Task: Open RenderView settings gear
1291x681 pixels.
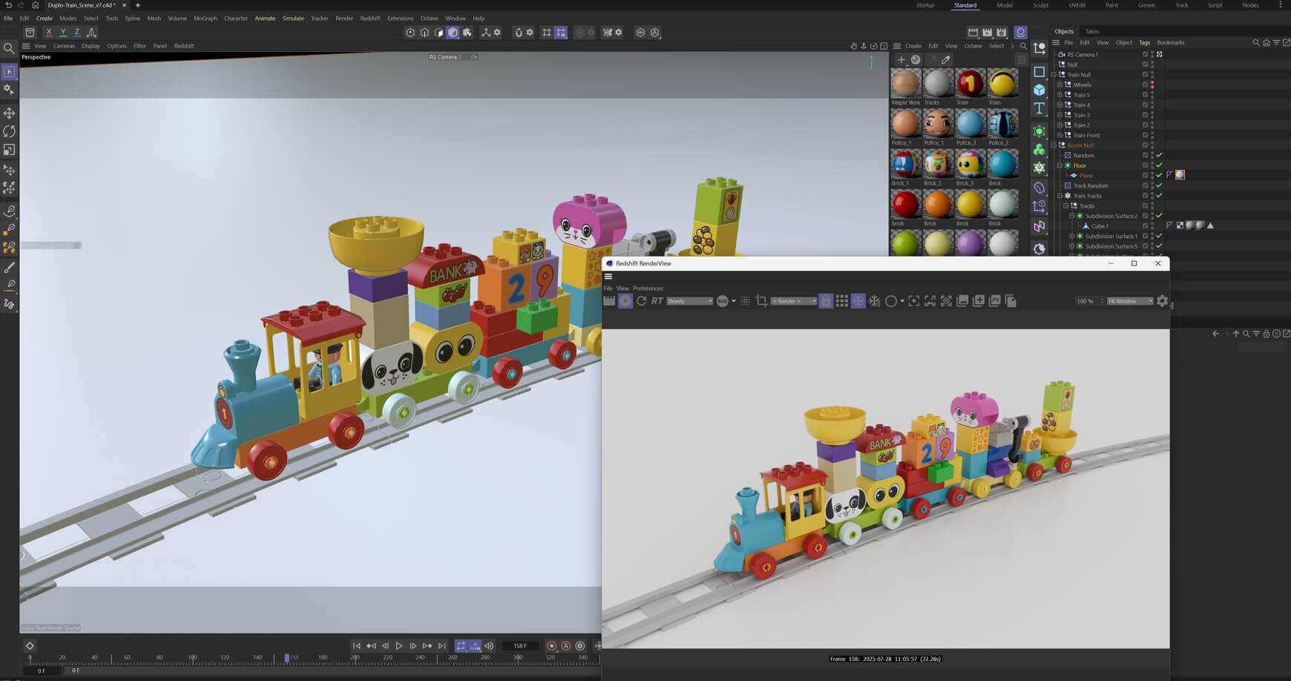Action: [1162, 300]
